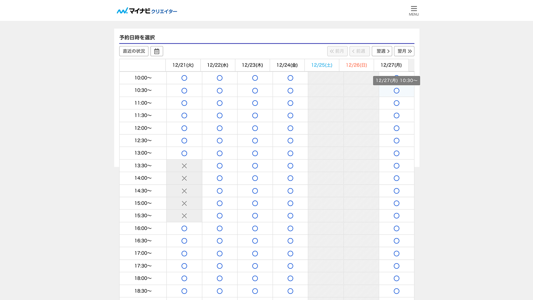Click the 12/27(月) 10:30〜 tooltip

click(x=396, y=80)
